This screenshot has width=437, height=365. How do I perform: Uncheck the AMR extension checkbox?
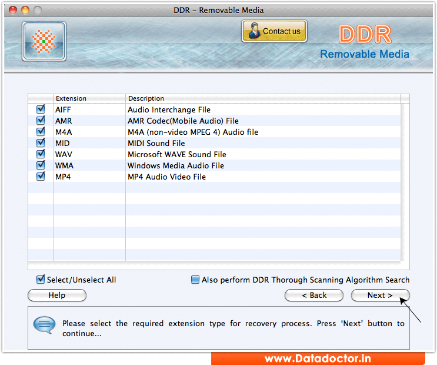[x=41, y=120]
